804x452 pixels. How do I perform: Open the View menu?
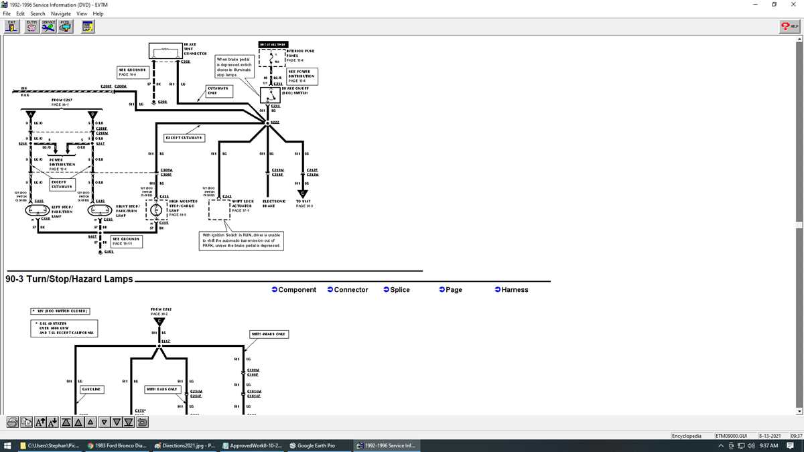[82, 13]
